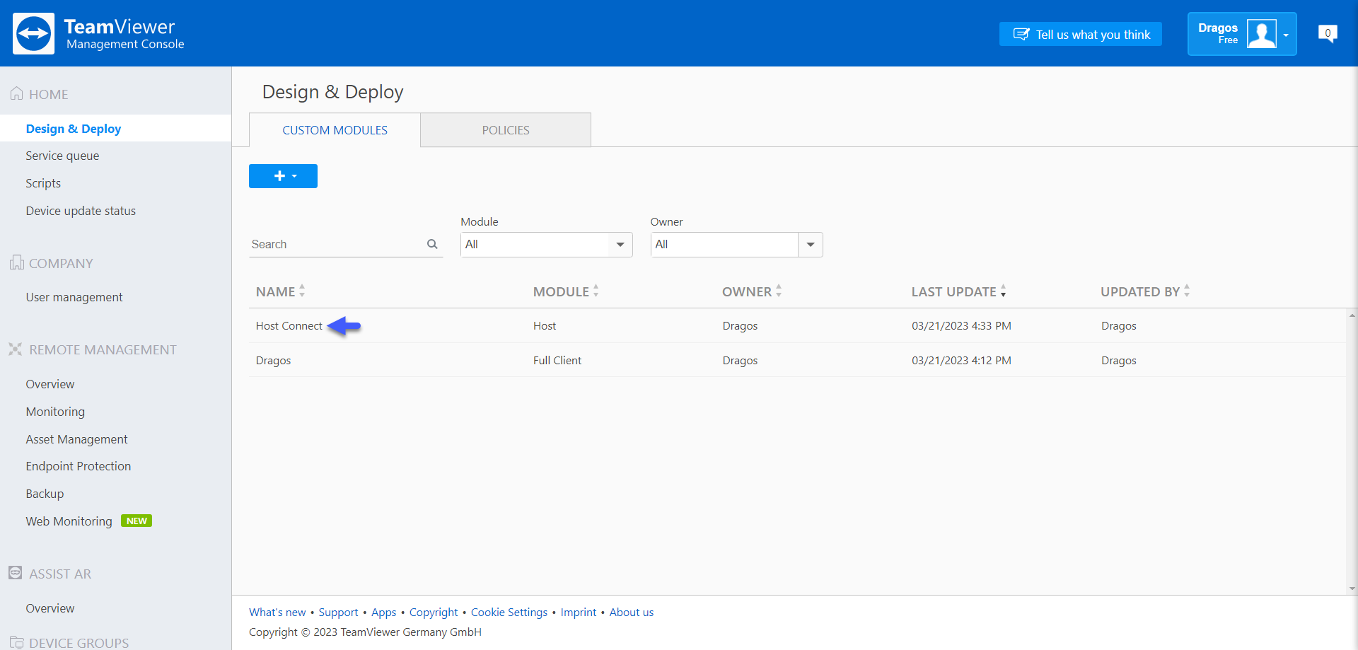Click the Apps footer link

[384, 613]
